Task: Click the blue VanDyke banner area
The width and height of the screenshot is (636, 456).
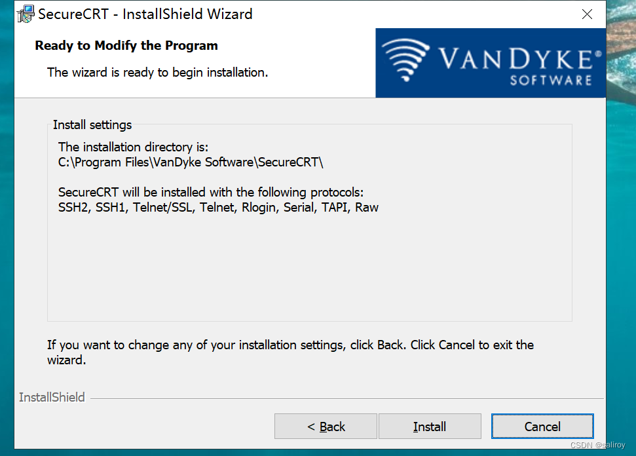Action: [490, 62]
